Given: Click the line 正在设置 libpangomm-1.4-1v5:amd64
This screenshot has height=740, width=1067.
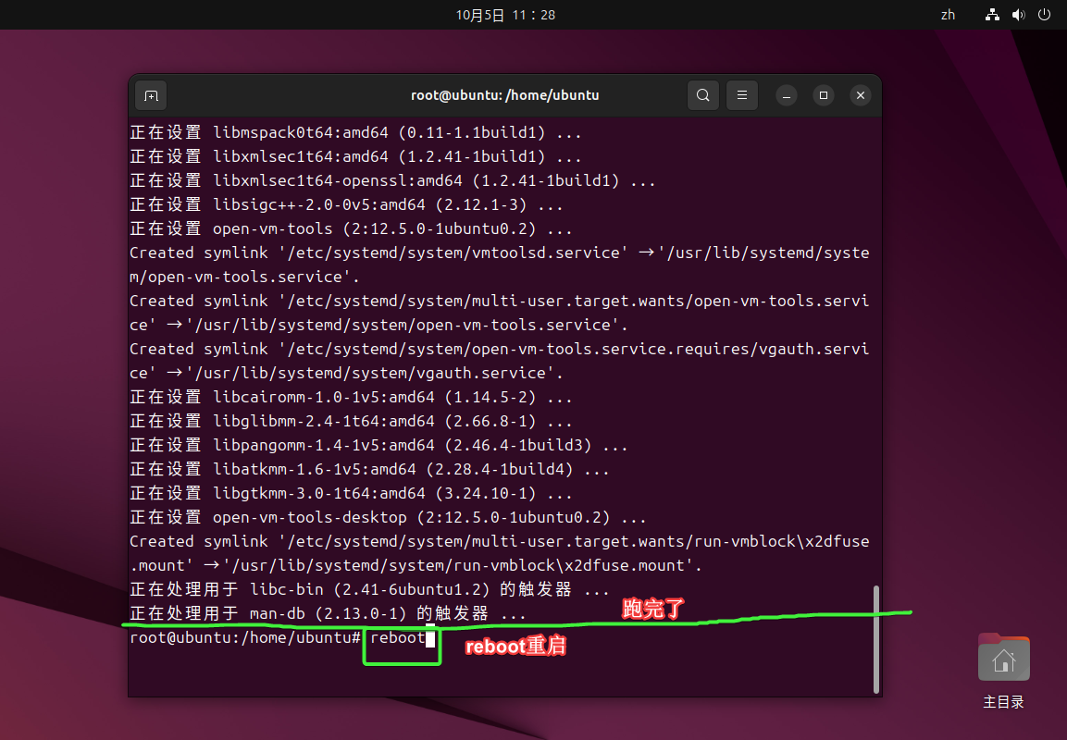Looking at the screenshot, I should [x=379, y=446].
